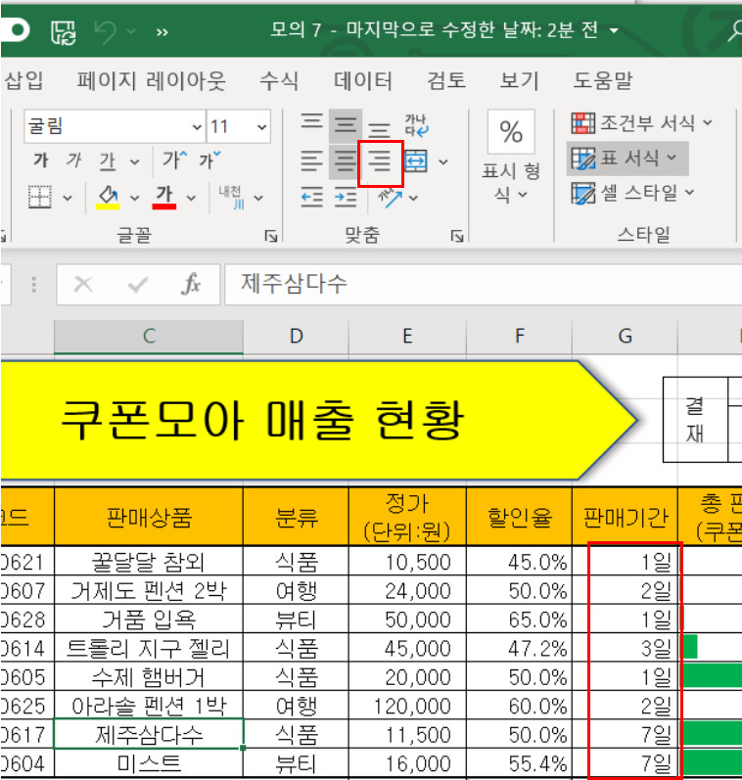This screenshot has height=780, width=742.
Task: Align text right icon
Action: pyautogui.click(x=380, y=162)
